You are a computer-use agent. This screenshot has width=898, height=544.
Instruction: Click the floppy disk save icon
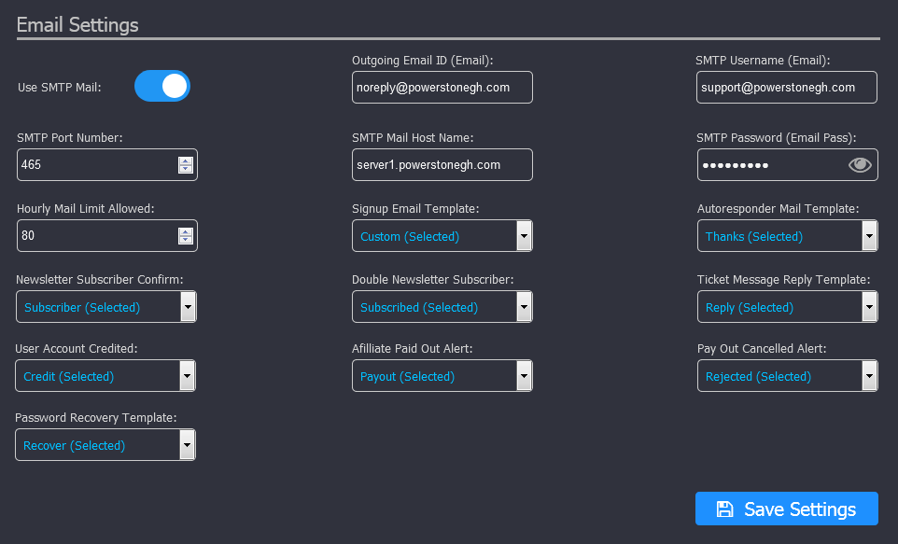[724, 509]
